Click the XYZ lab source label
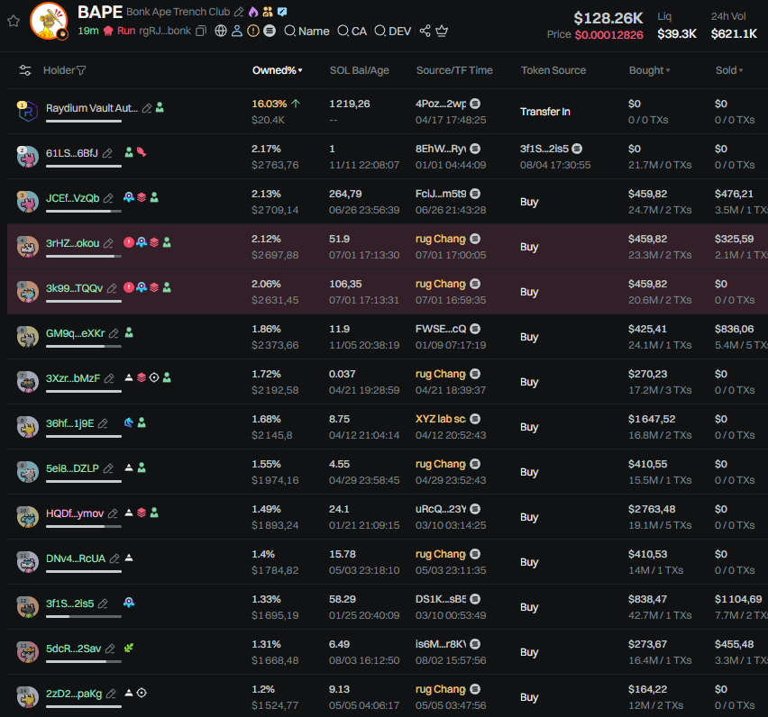Viewport: 768px width, 717px height. pyautogui.click(x=441, y=419)
